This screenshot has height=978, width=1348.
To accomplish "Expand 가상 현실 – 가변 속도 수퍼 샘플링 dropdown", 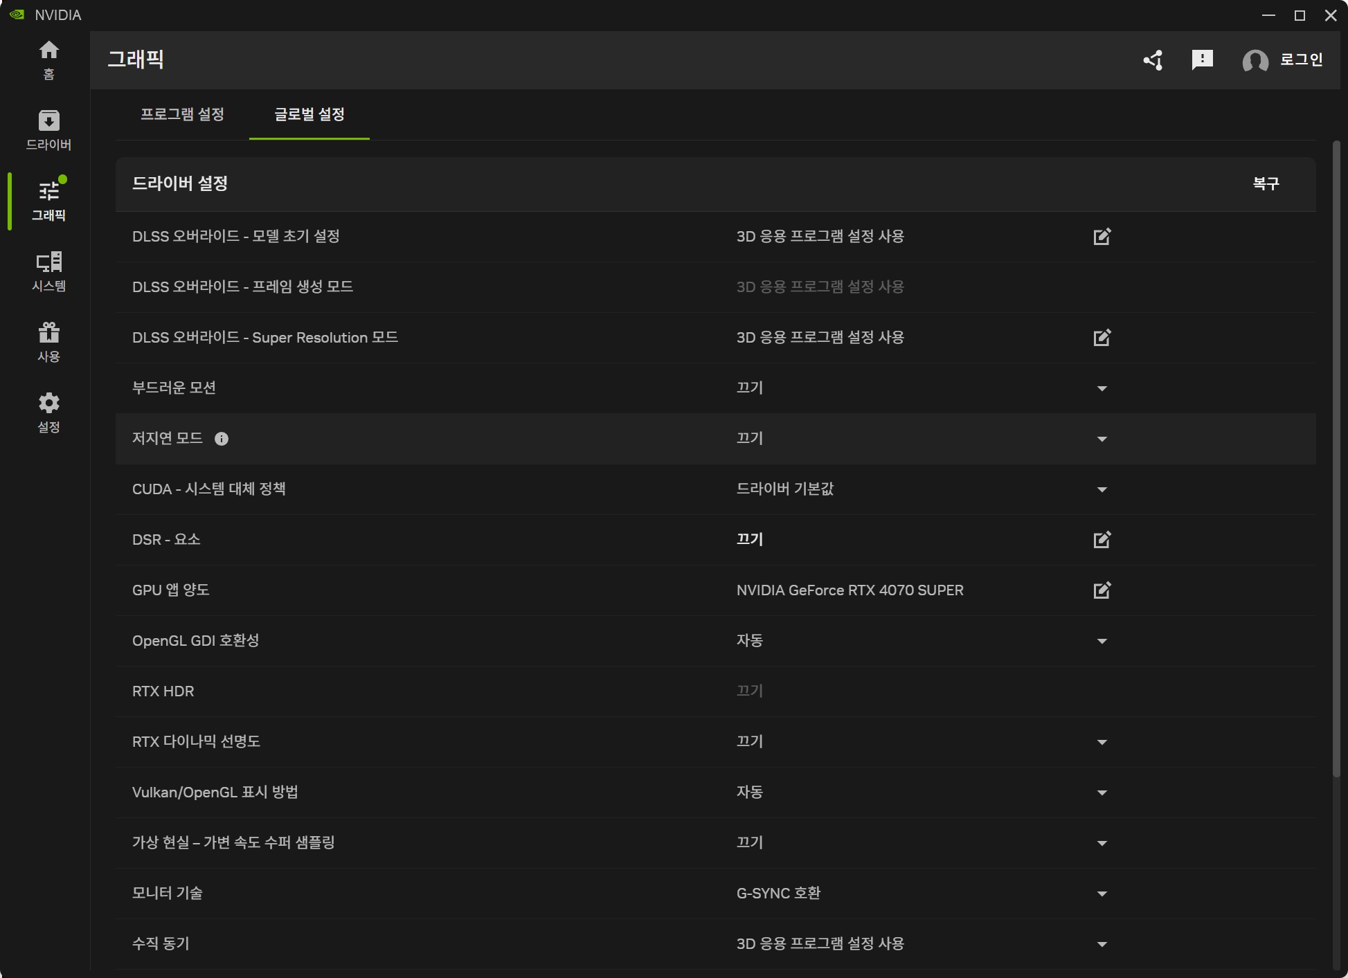I will pyautogui.click(x=1102, y=843).
